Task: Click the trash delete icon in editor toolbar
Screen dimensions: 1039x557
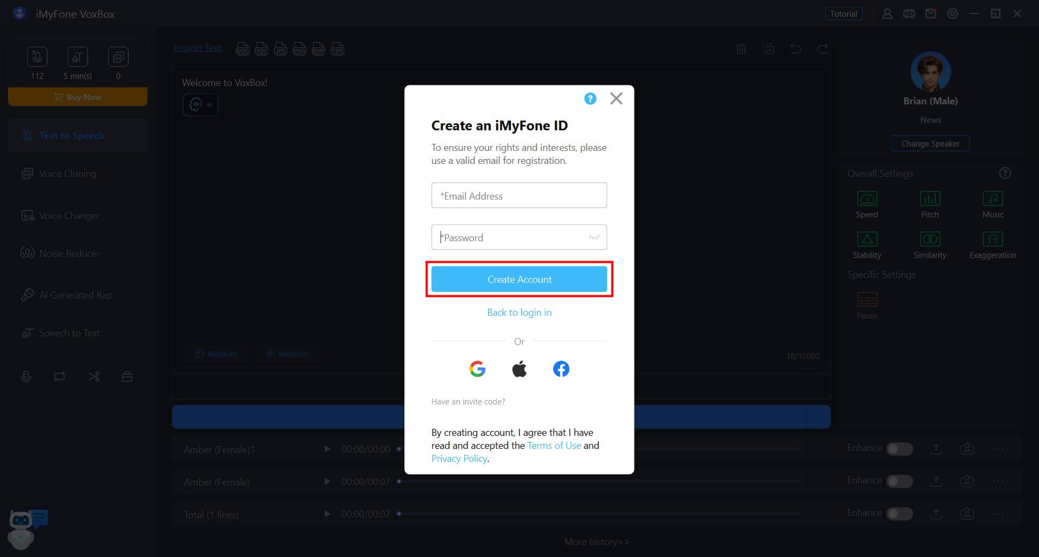Action: tap(741, 49)
